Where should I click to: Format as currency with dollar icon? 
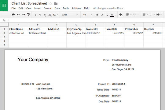35,15
